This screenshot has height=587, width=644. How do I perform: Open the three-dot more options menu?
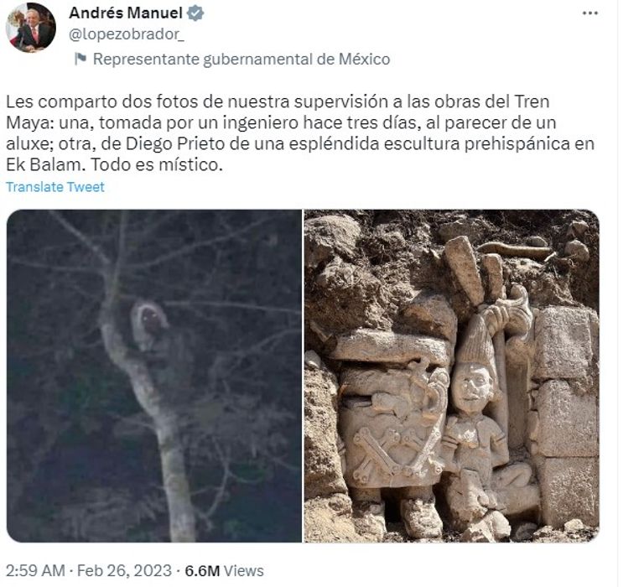click(589, 13)
